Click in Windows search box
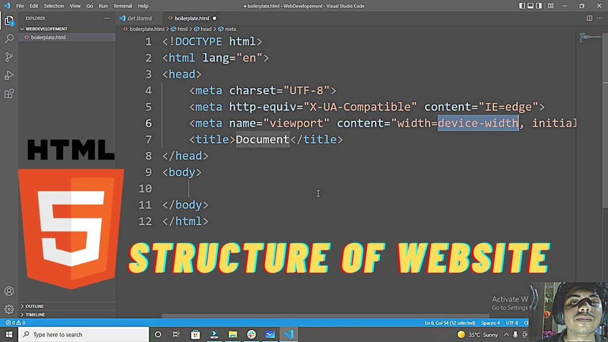Viewport: 608px width, 342px height. (x=83, y=334)
